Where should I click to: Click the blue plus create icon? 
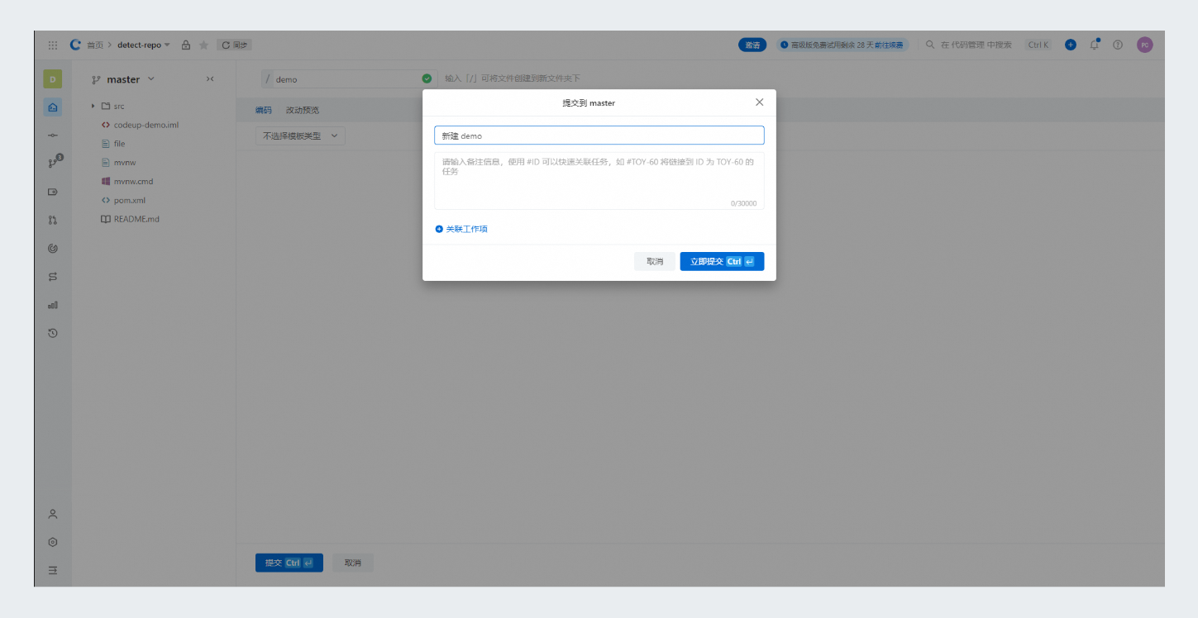click(1071, 45)
